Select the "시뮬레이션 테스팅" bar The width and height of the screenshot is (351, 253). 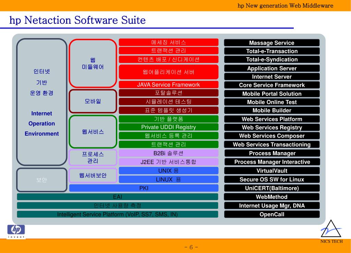169,102
